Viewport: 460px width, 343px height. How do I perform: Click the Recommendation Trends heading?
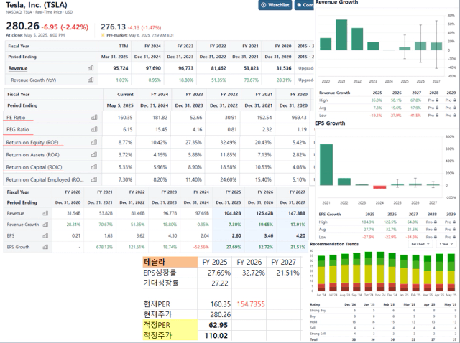[334, 244]
